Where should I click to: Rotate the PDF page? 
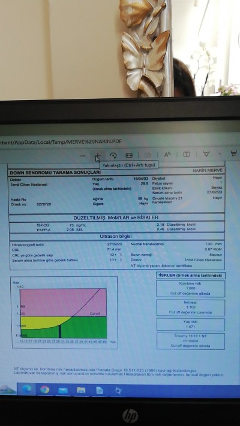113,155
